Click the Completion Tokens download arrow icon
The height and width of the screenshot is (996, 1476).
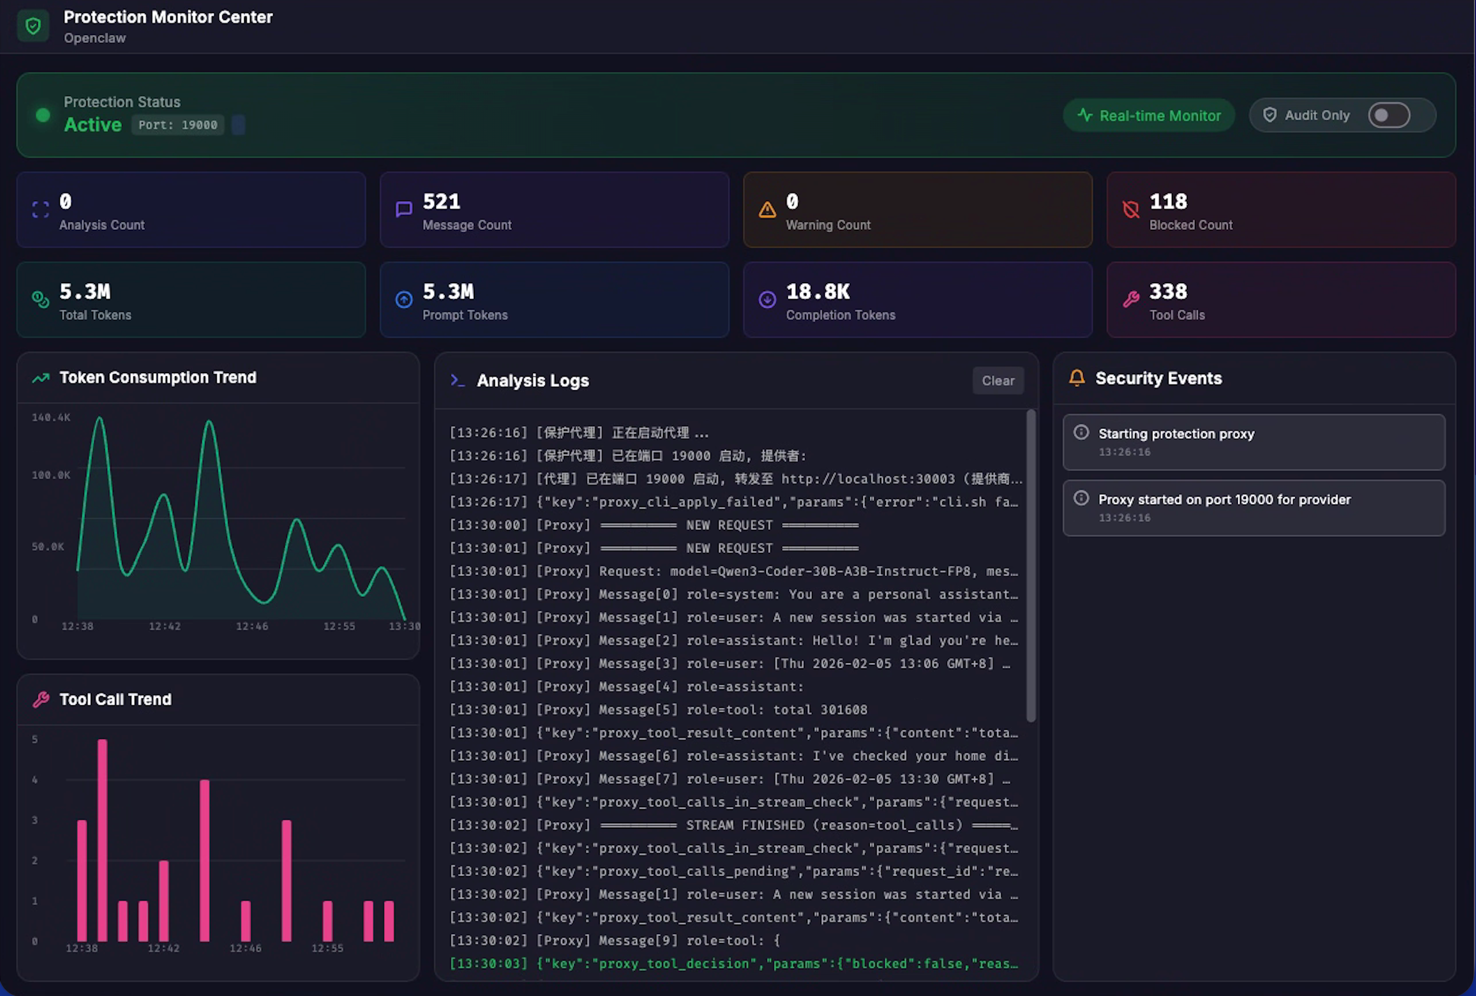(x=767, y=299)
